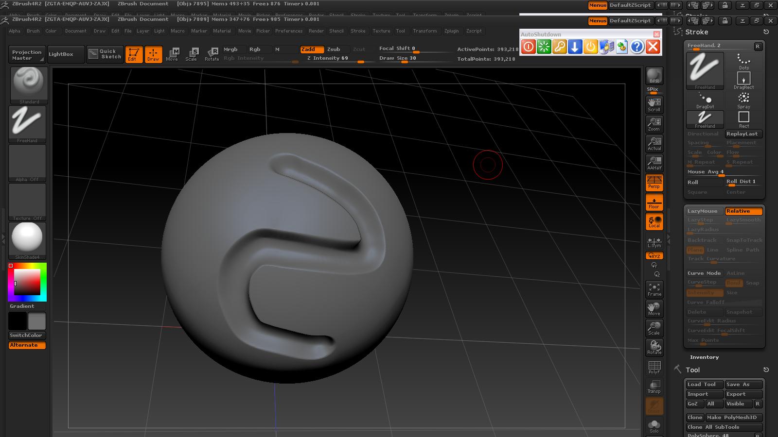Select the Move transform on top shelf
Image resolution: width=778 pixels, height=437 pixels.
(x=172, y=54)
